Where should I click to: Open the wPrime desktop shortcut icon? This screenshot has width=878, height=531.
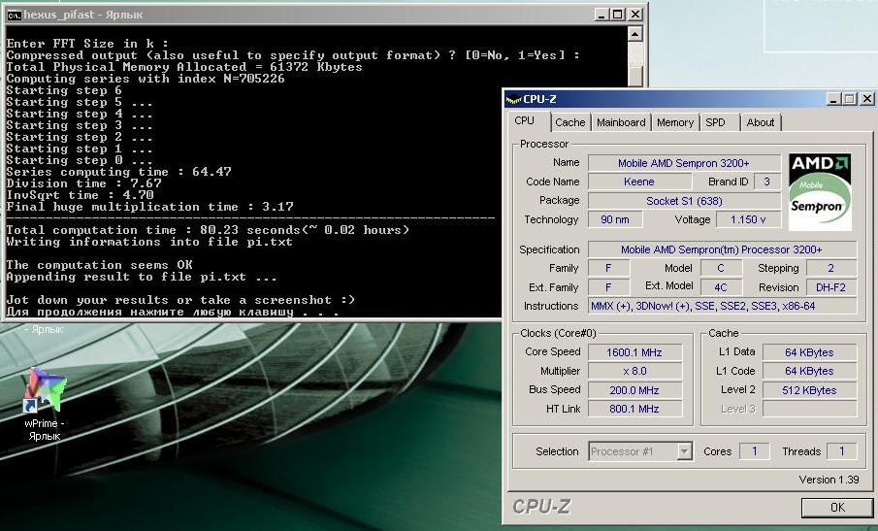(45, 390)
